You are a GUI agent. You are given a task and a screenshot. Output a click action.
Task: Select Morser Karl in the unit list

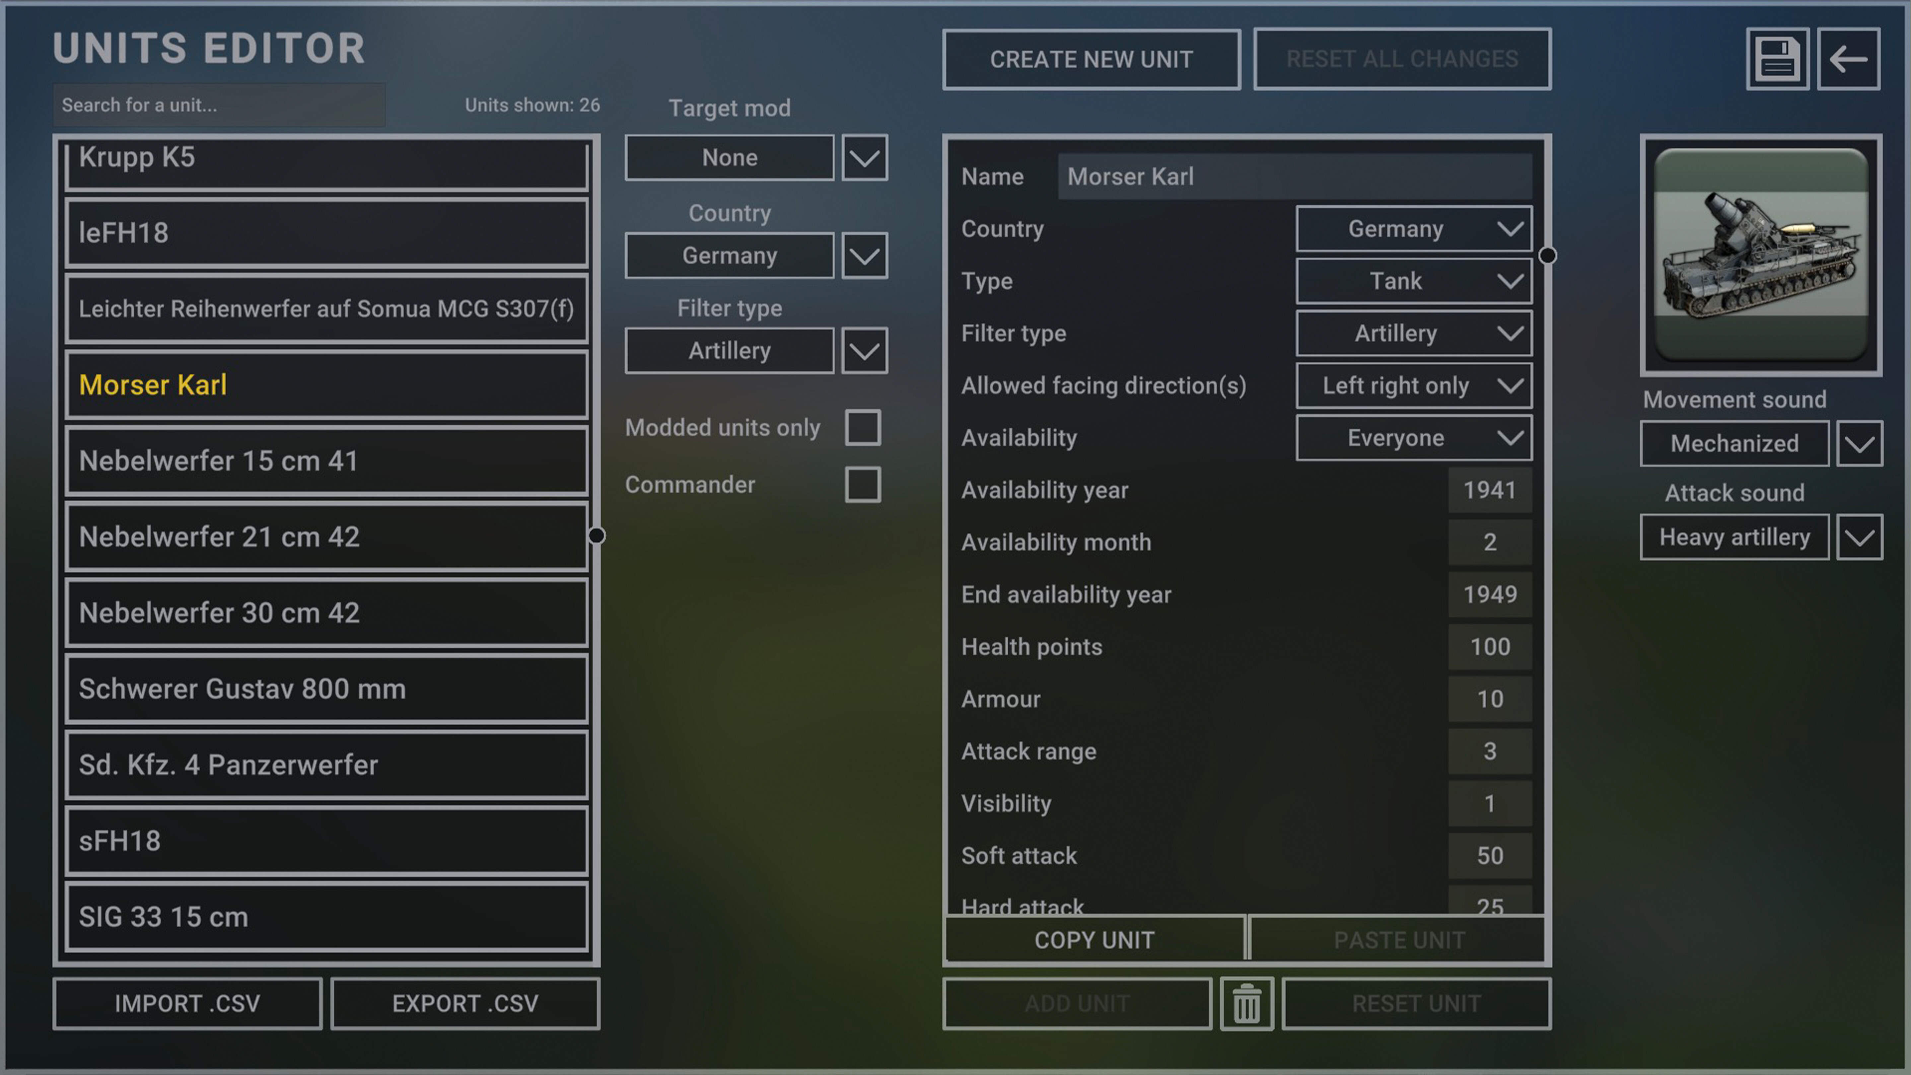pos(326,385)
